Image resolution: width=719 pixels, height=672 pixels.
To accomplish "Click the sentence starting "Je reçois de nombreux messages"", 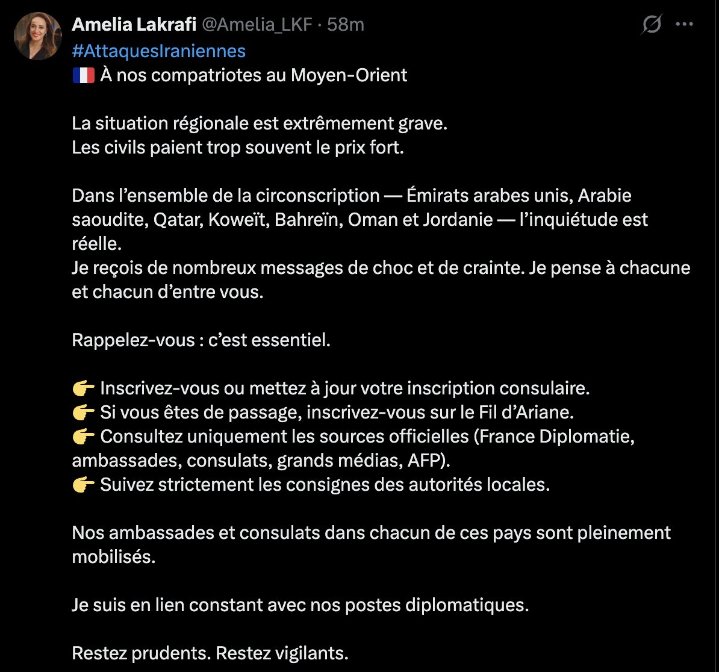I will point(381,268).
